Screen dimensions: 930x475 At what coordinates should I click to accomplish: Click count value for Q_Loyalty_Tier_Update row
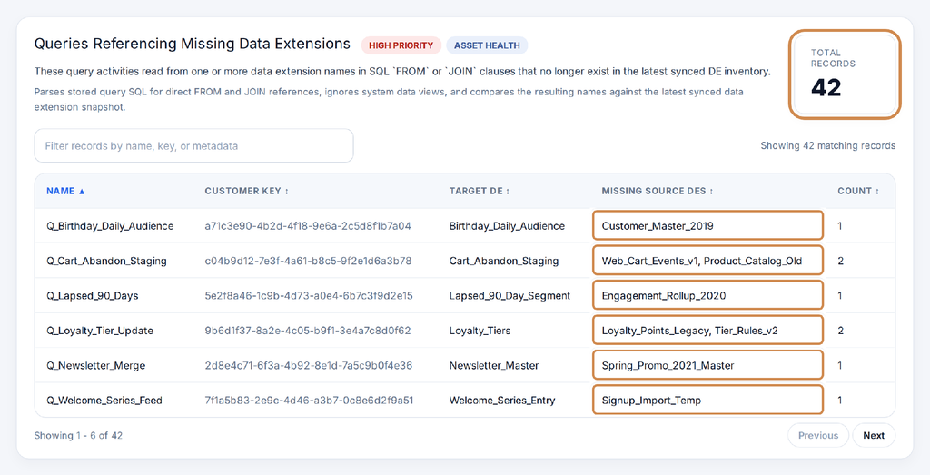(840, 331)
